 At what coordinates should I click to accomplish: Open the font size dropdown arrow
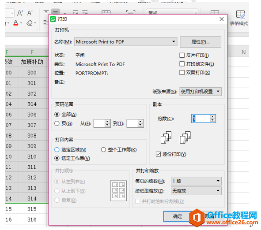[12, 13]
